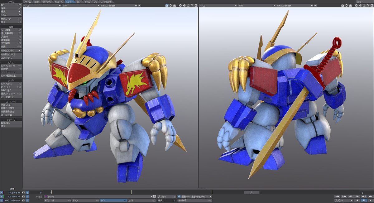This screenshot has height=203, width=374.
Task: Click the play reverse button
Action: coord(357,200)
